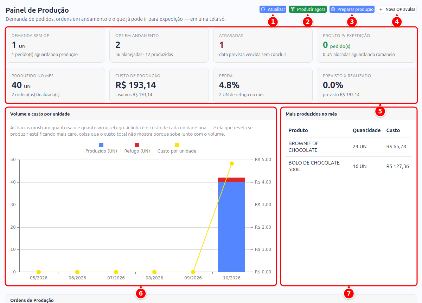422x303 pixels.
Task: Select the Custo de produção card
Action: tap(159, 85)
